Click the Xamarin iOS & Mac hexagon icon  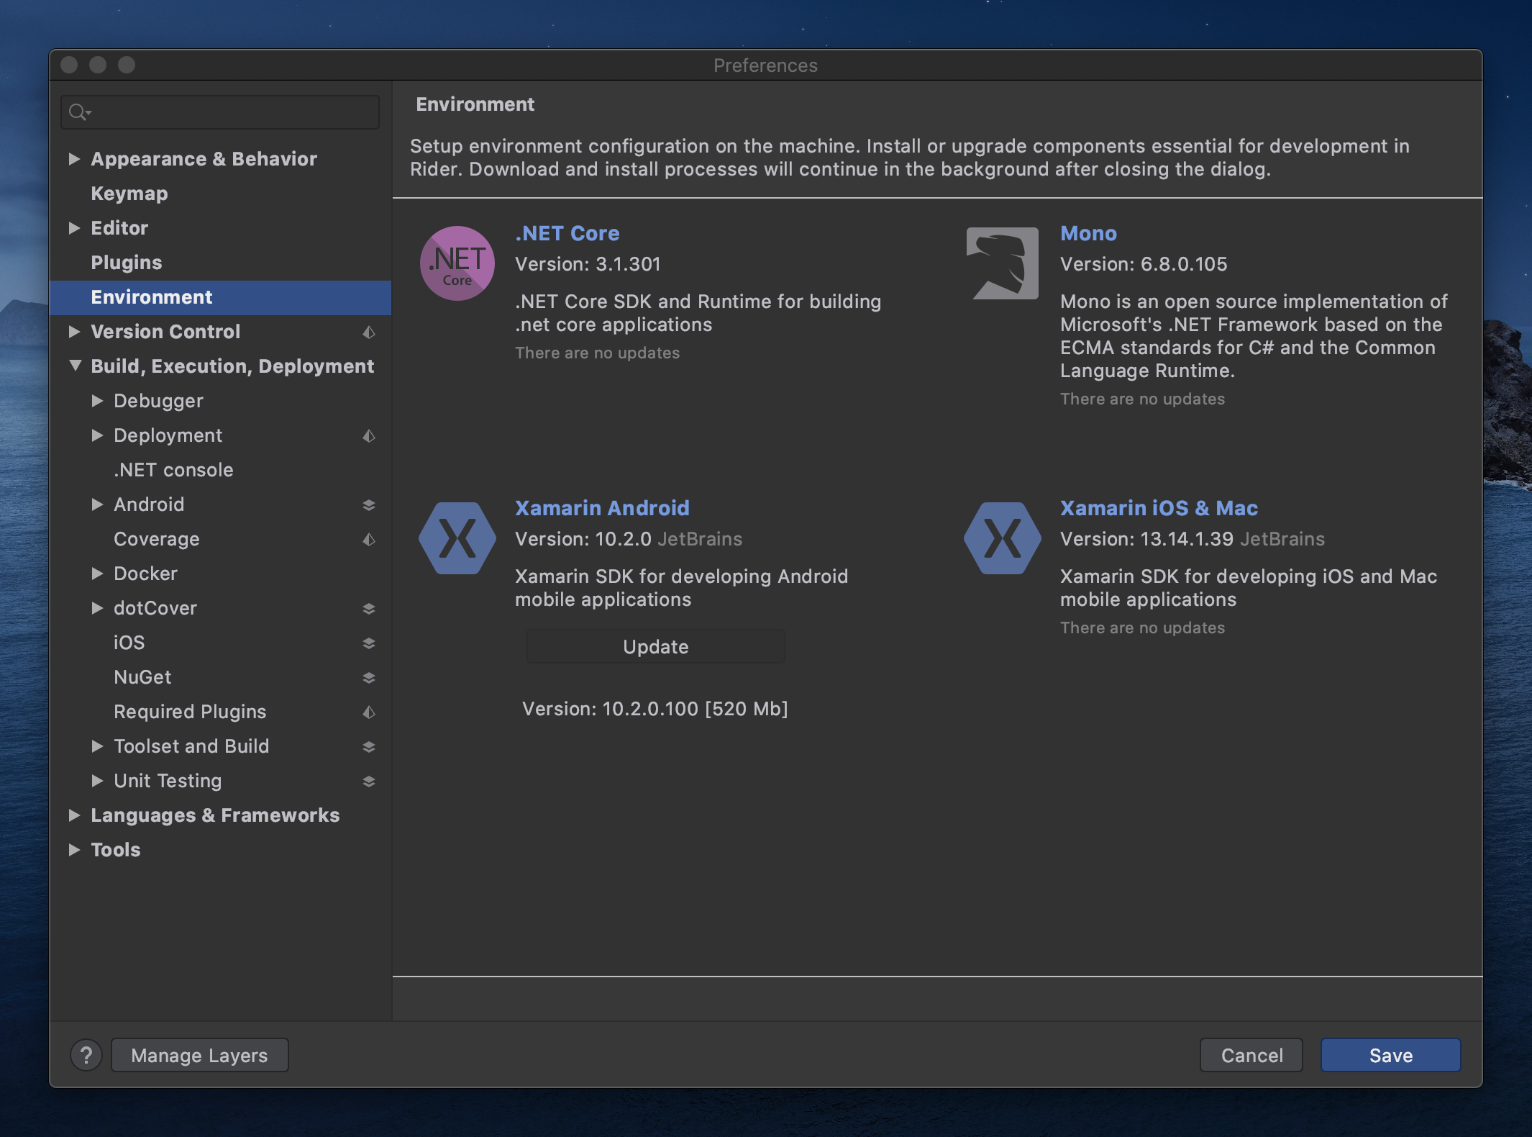point(1003,538)
